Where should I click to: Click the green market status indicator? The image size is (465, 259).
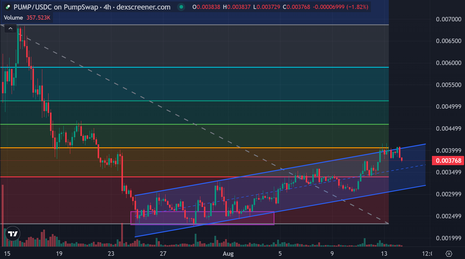click(181, 7)
